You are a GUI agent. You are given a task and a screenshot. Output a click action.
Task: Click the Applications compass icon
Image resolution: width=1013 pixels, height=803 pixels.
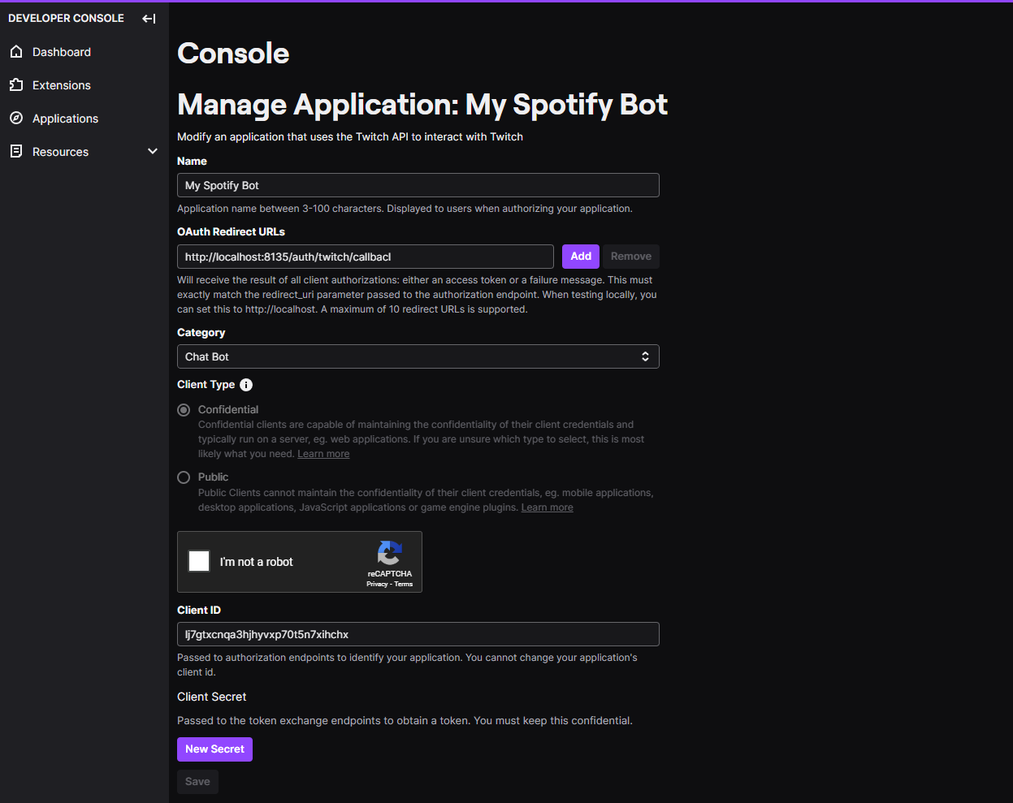pyautogui.click(x=16, y=119)
